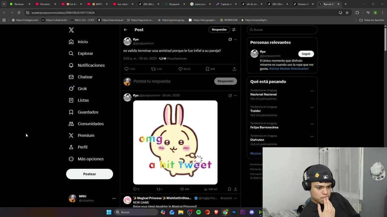Viewport: 387px width, 217px height.
Task: Open Guardados bookmarks page
Action: pos(83,112)
